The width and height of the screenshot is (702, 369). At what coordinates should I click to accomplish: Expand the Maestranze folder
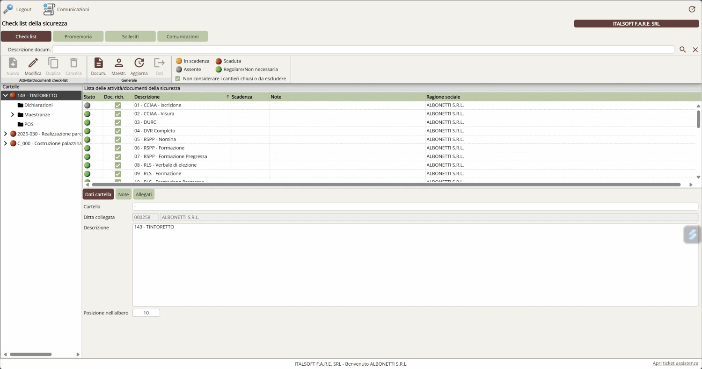(x=13, y=114)
